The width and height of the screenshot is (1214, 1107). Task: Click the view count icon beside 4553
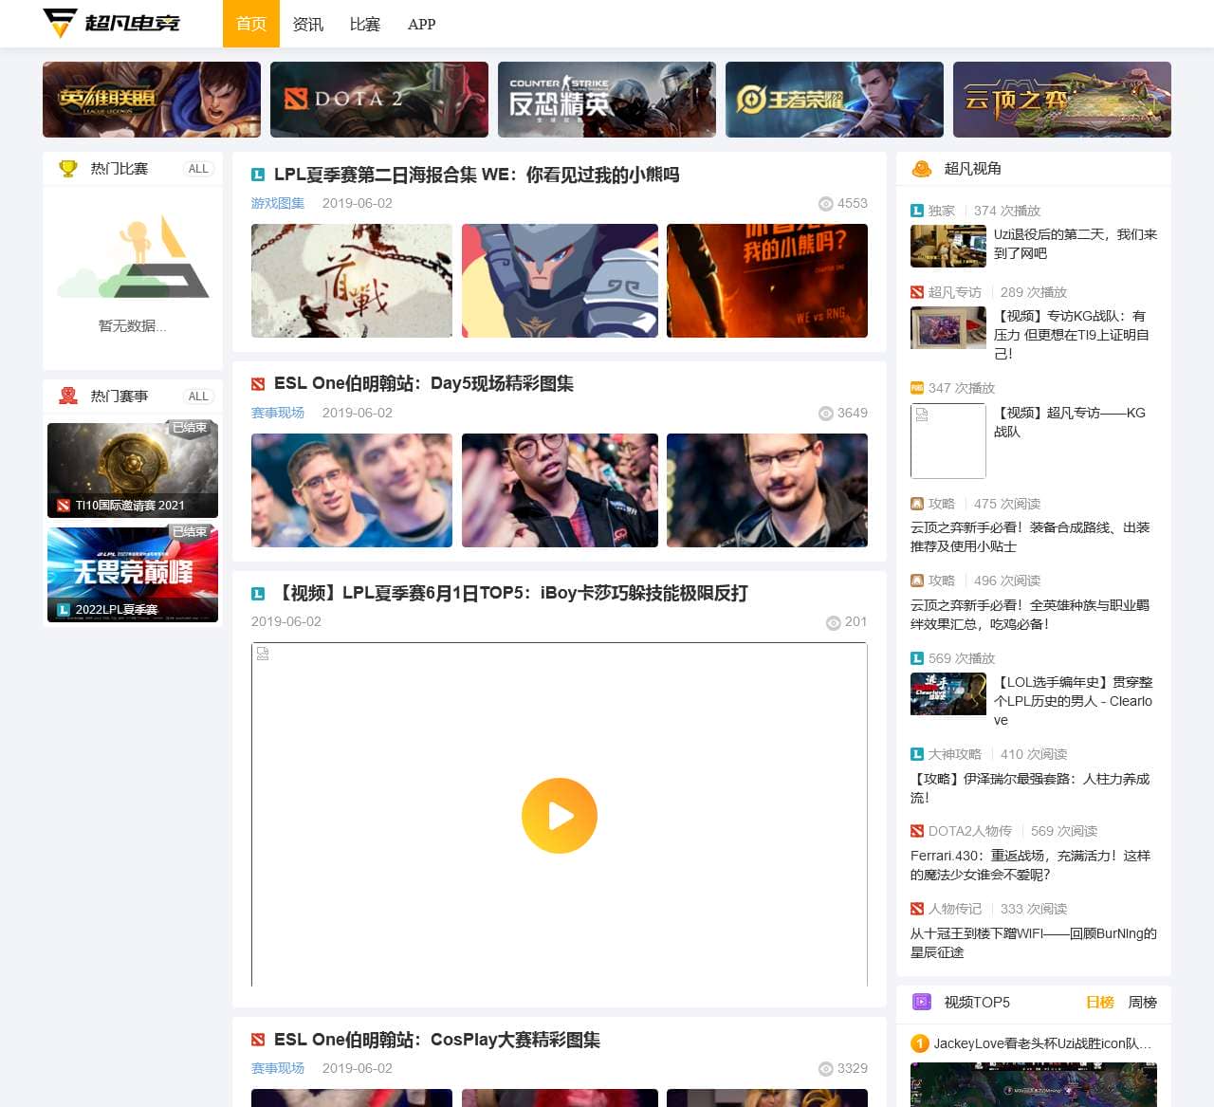[x=826, y=204]
